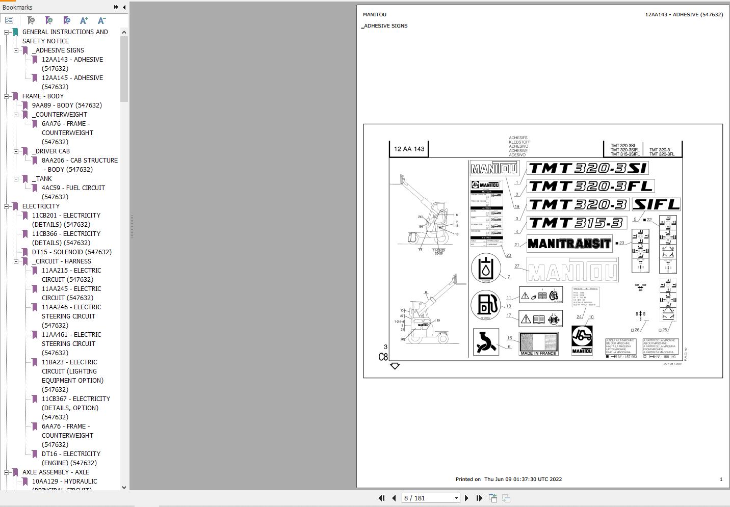Click the add new bookmark icon
This screenshot has height=507, width=730.
click(x=49, y=20)
